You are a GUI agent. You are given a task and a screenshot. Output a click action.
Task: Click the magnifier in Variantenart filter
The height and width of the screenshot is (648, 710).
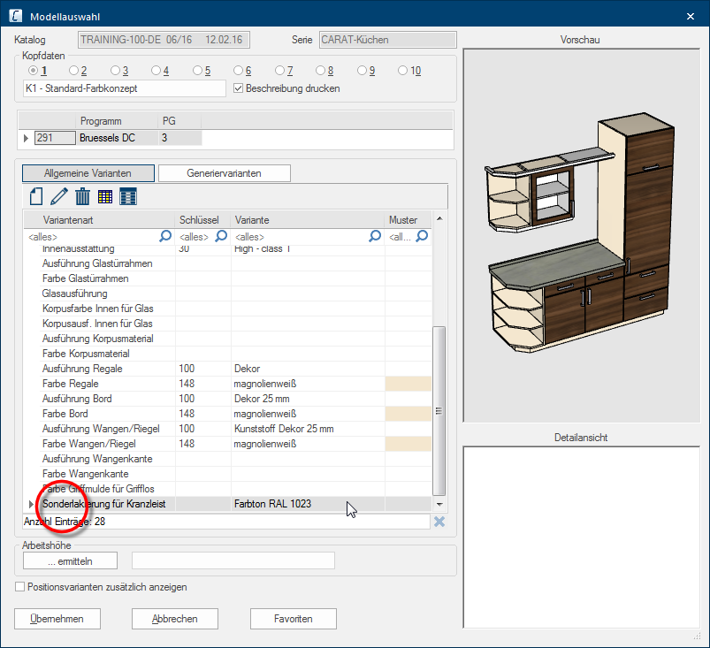tap(164, 236)
